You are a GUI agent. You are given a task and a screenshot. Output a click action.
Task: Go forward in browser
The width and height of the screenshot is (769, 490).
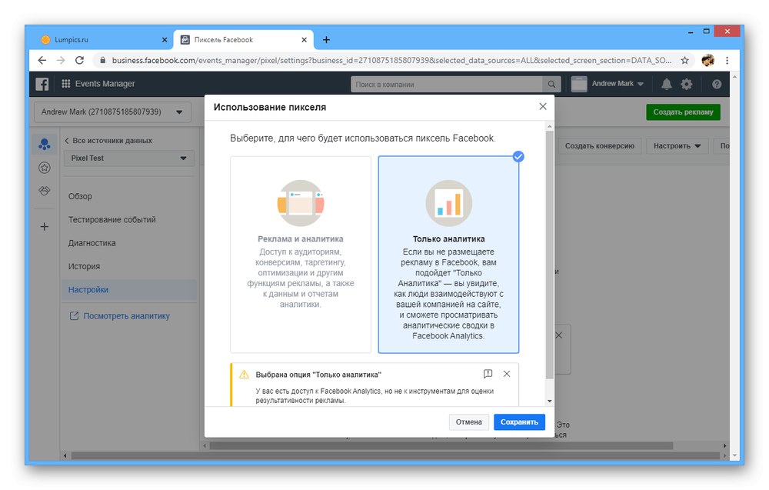point(61,60)
